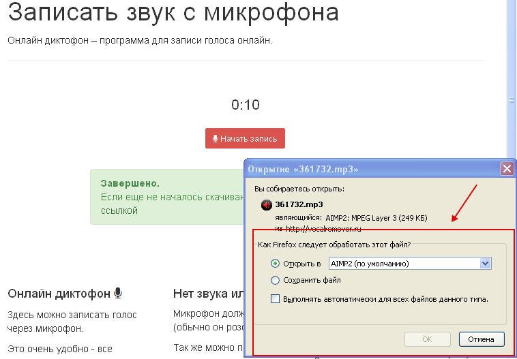The image size is (517, 359).
Task: Click the page vertical scrollbar thumb
Action: tap(512, 99)
